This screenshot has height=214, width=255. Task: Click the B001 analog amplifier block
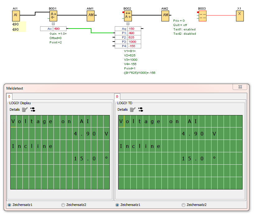click(53, 15)
